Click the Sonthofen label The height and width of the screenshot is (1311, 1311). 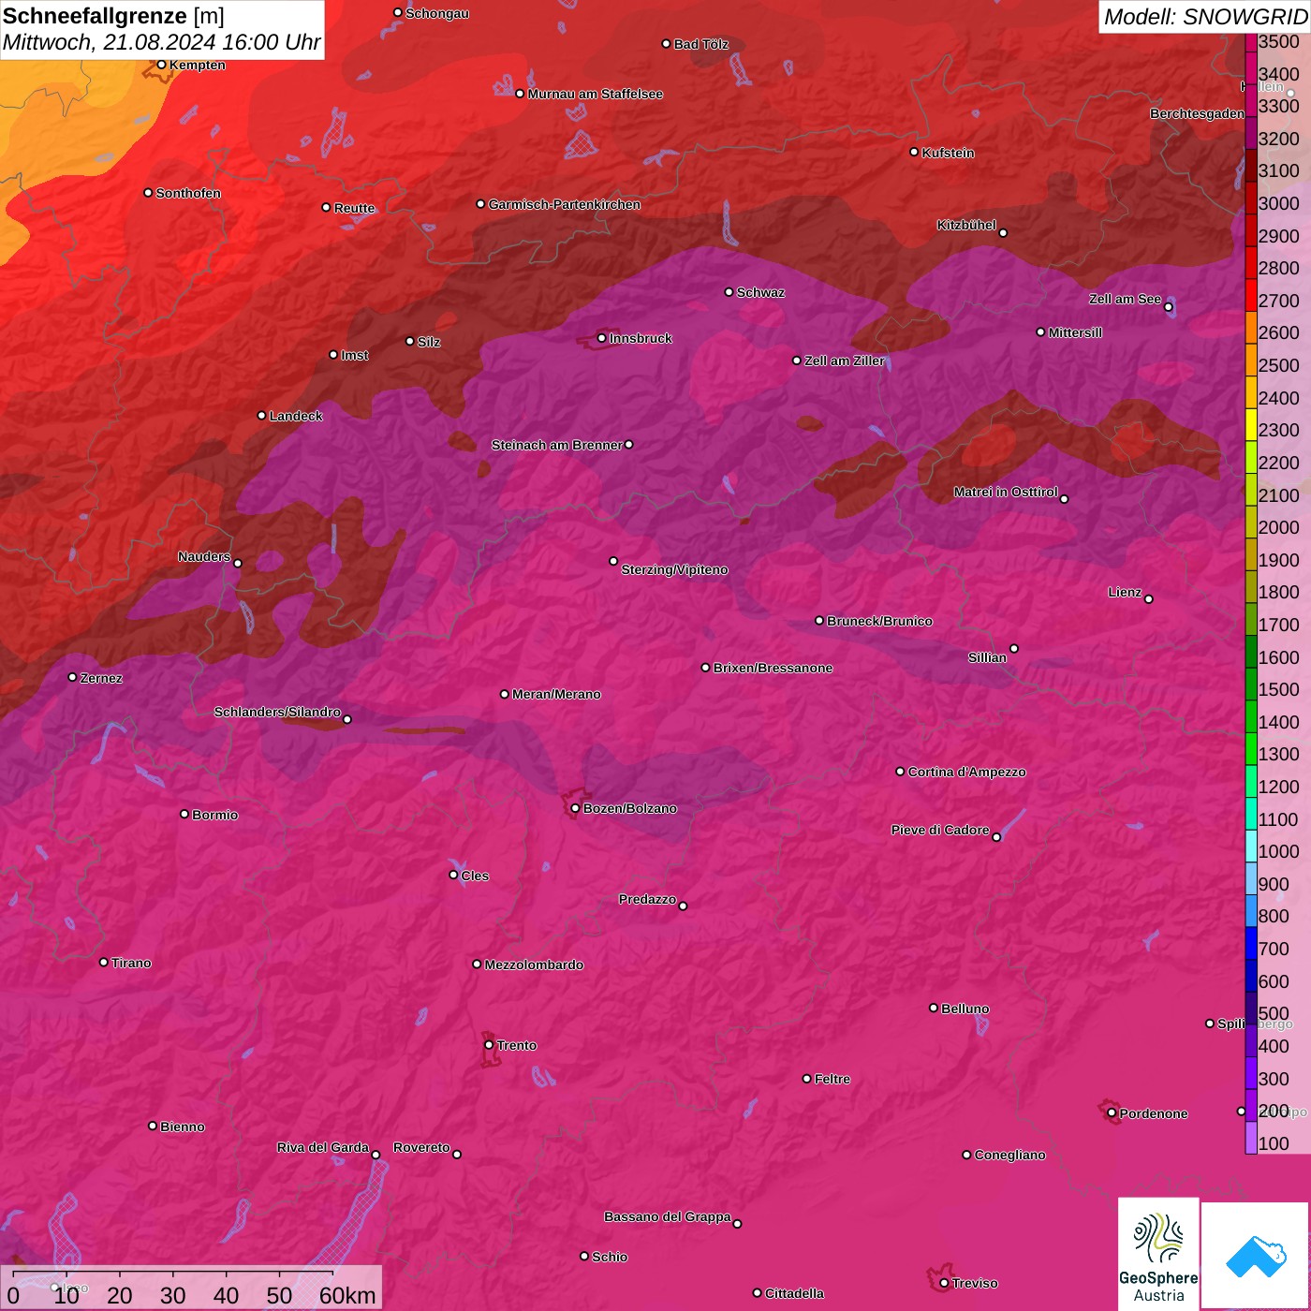coord(188,193)
